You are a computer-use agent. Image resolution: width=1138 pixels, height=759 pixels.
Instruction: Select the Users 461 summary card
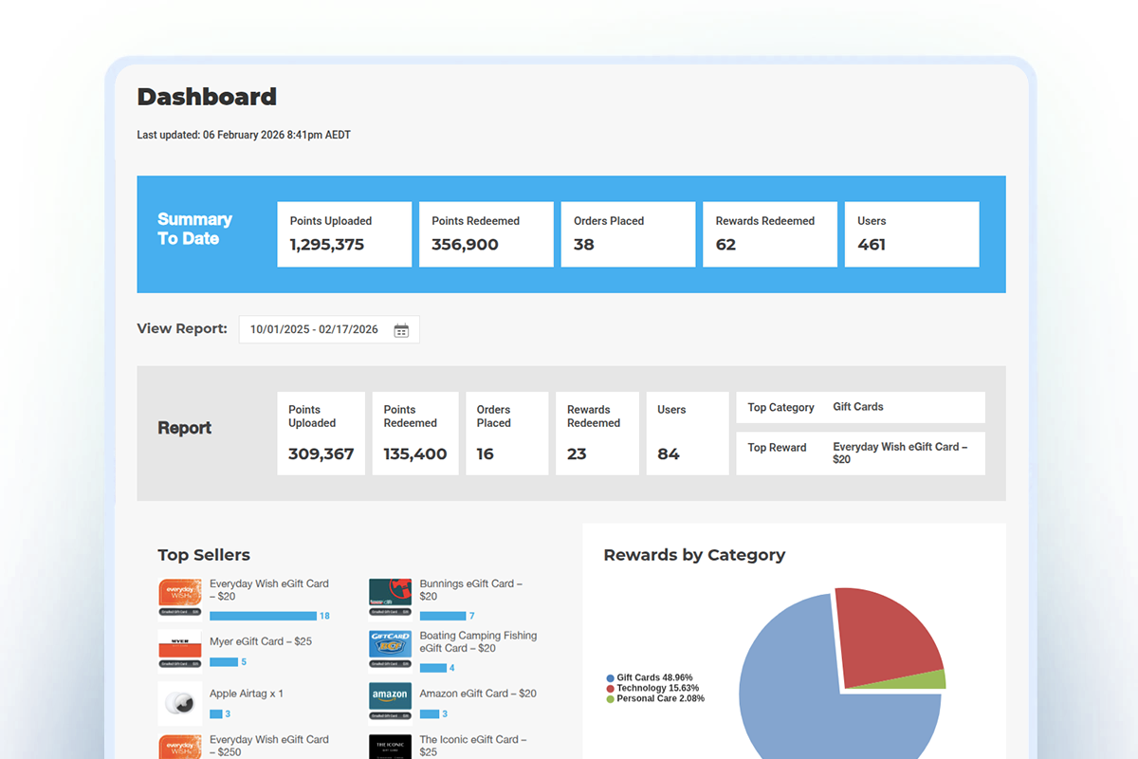(911, 234)
